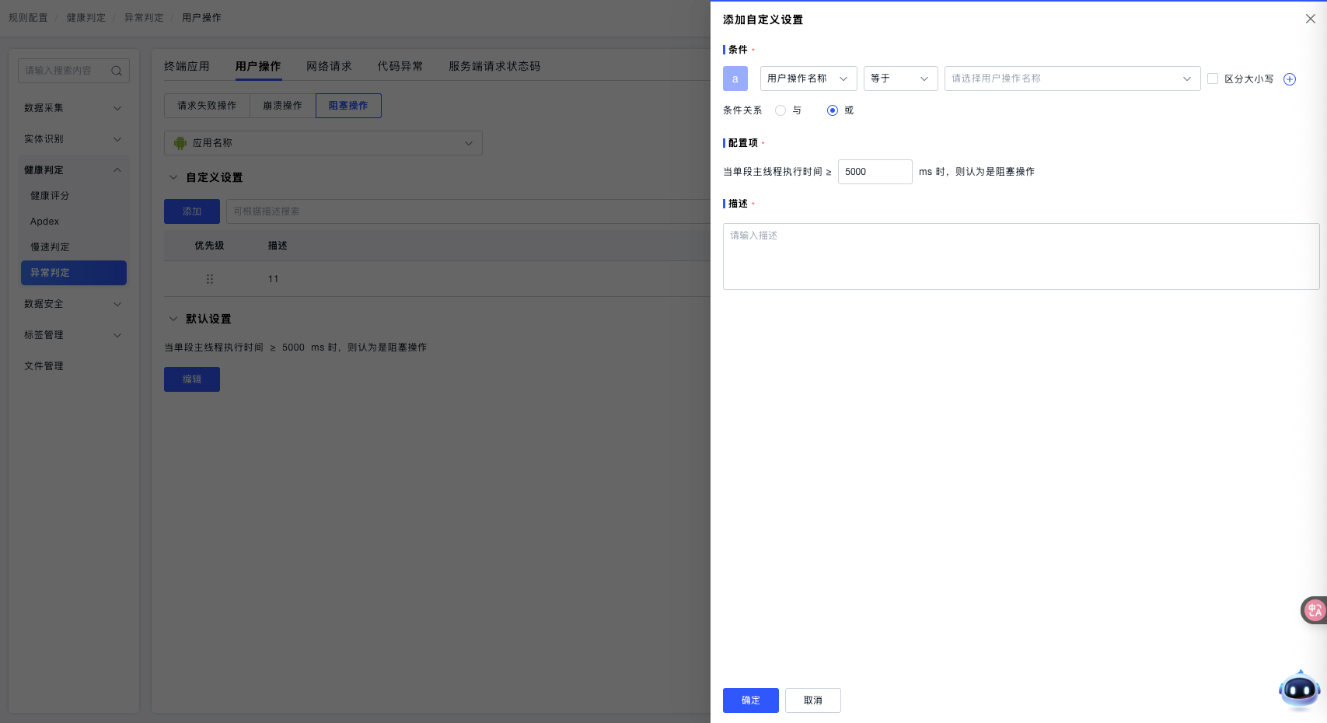Collapse the 自定义设置 section
1327x723 pixels.
pyautogui.click(x=173, y=177)
